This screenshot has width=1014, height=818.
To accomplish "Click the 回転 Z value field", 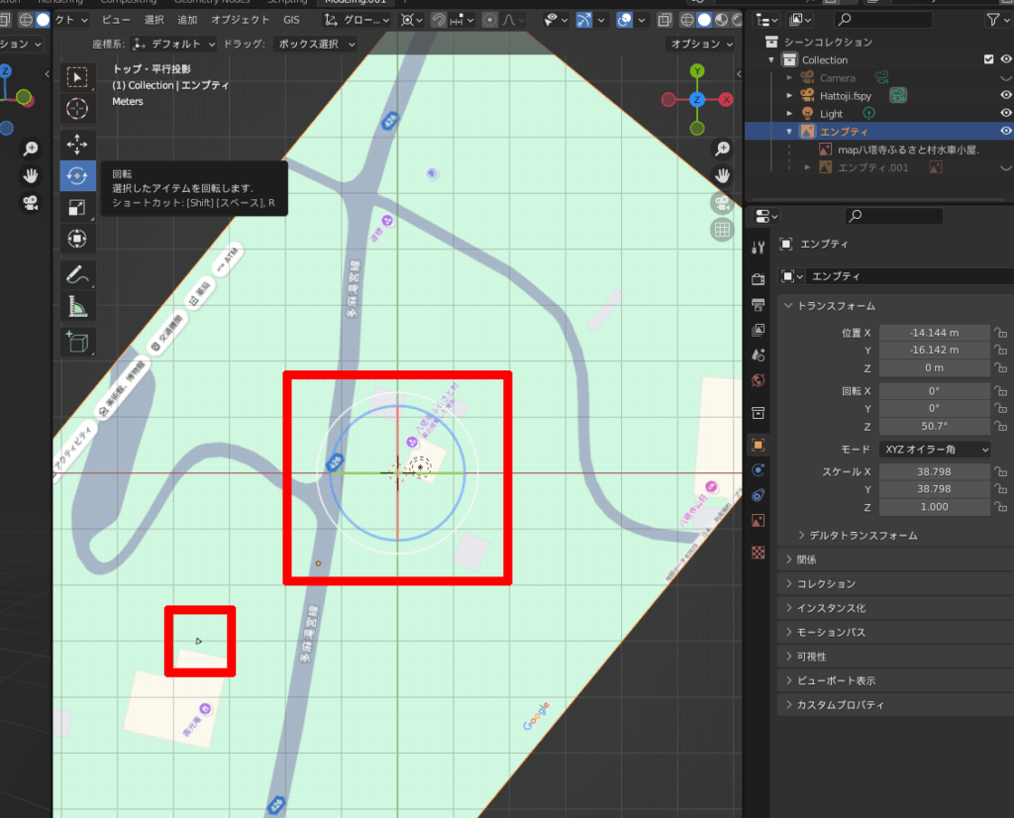I will point(934,427).
